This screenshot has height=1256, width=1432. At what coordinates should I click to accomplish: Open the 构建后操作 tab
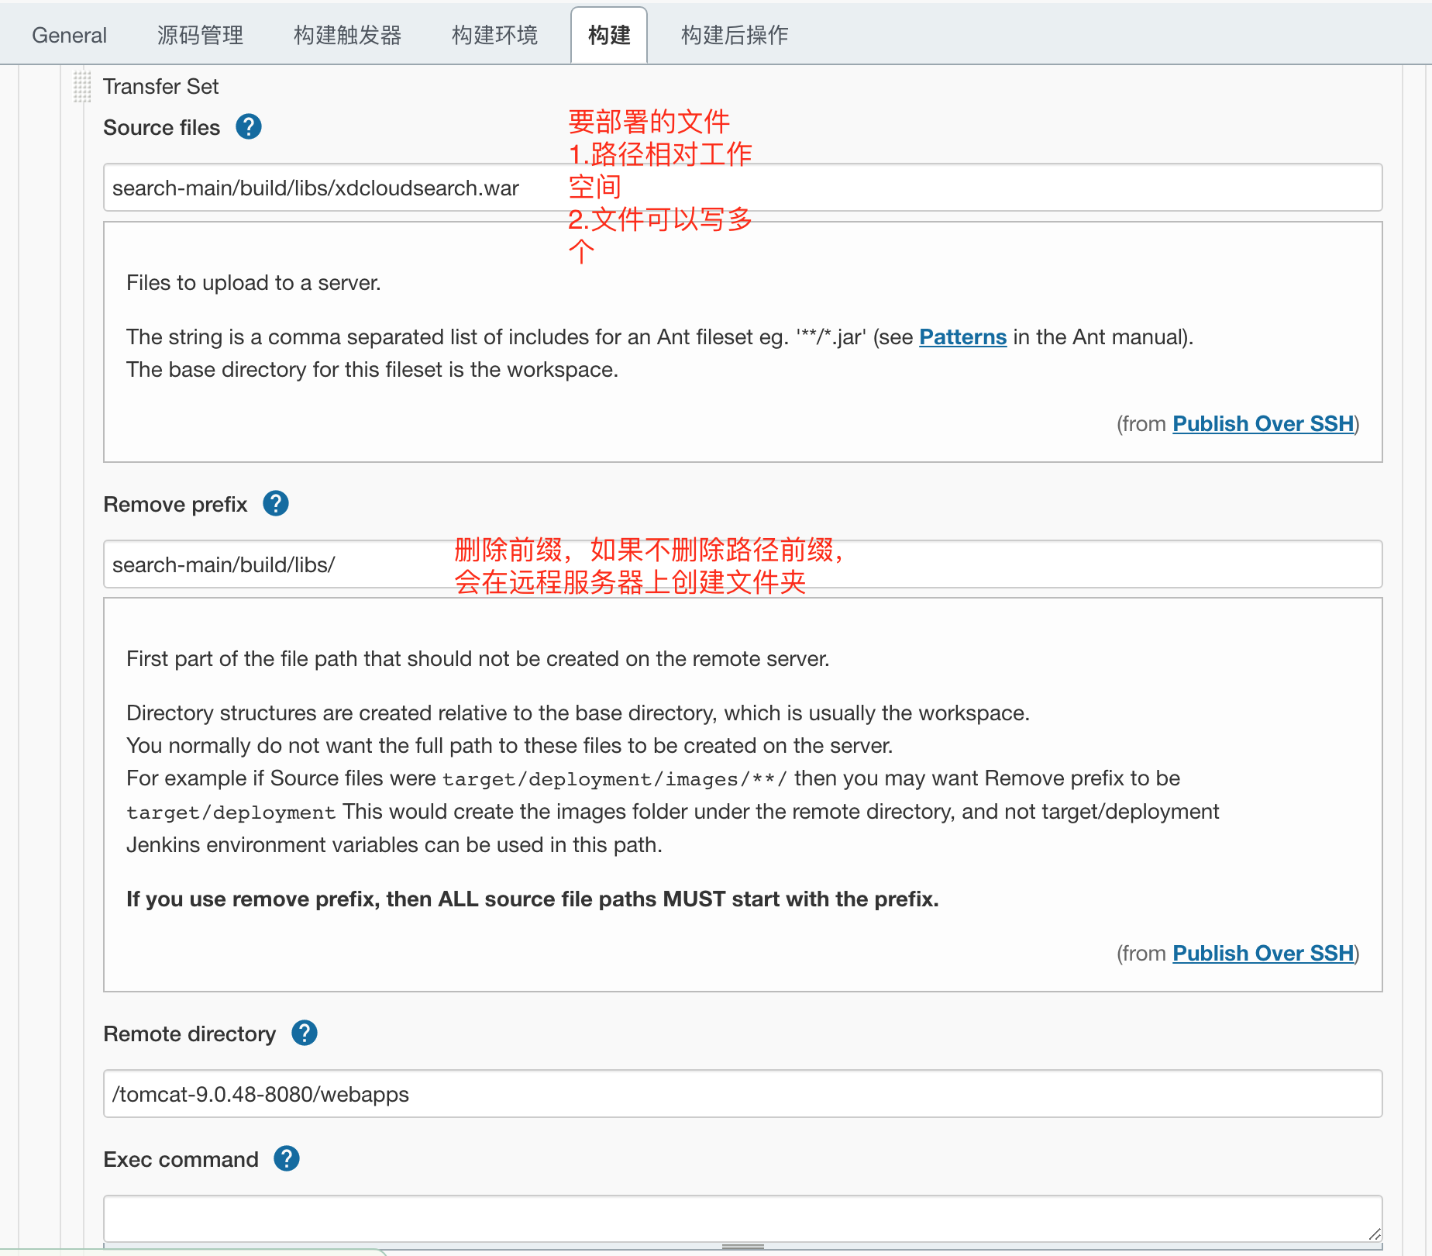click(x=734, y=34)
